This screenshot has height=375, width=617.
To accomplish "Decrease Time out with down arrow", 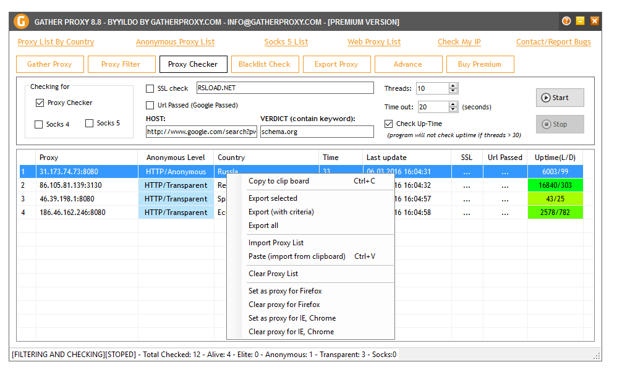I will (453, 109).
